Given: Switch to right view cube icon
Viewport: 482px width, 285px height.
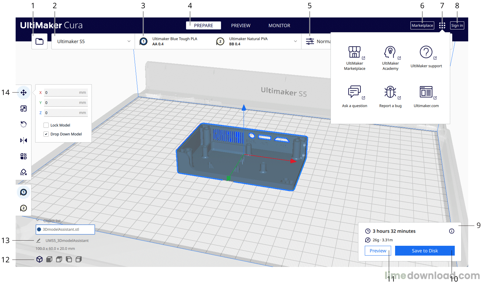Looking at the screenshot, I should click(79, 259).
